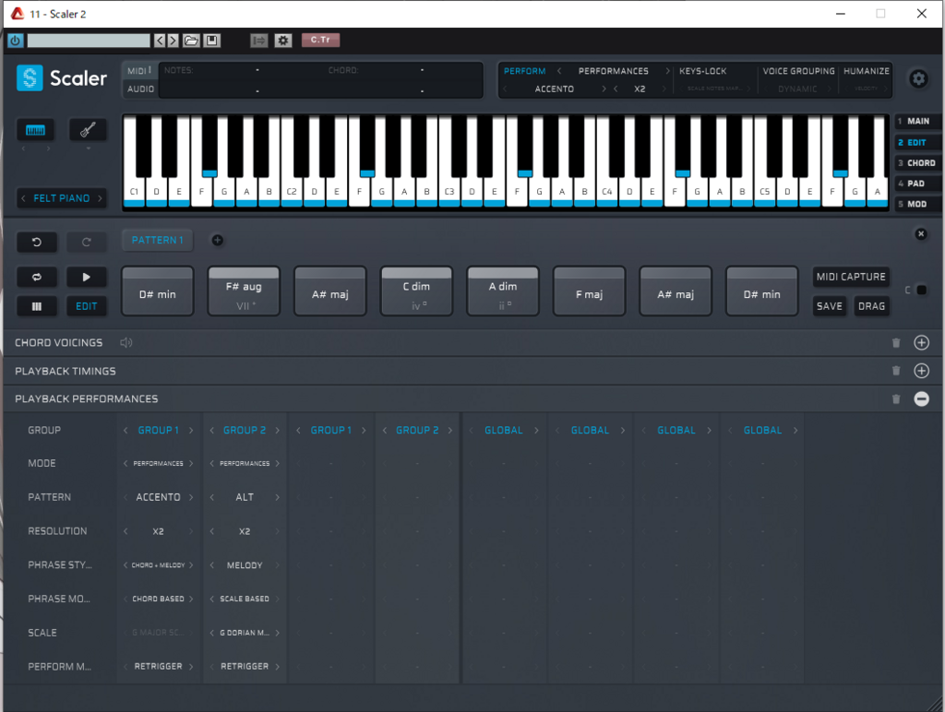Open the preset folder icon
Viewport: 945px width, 712px height.
point(192,41)
